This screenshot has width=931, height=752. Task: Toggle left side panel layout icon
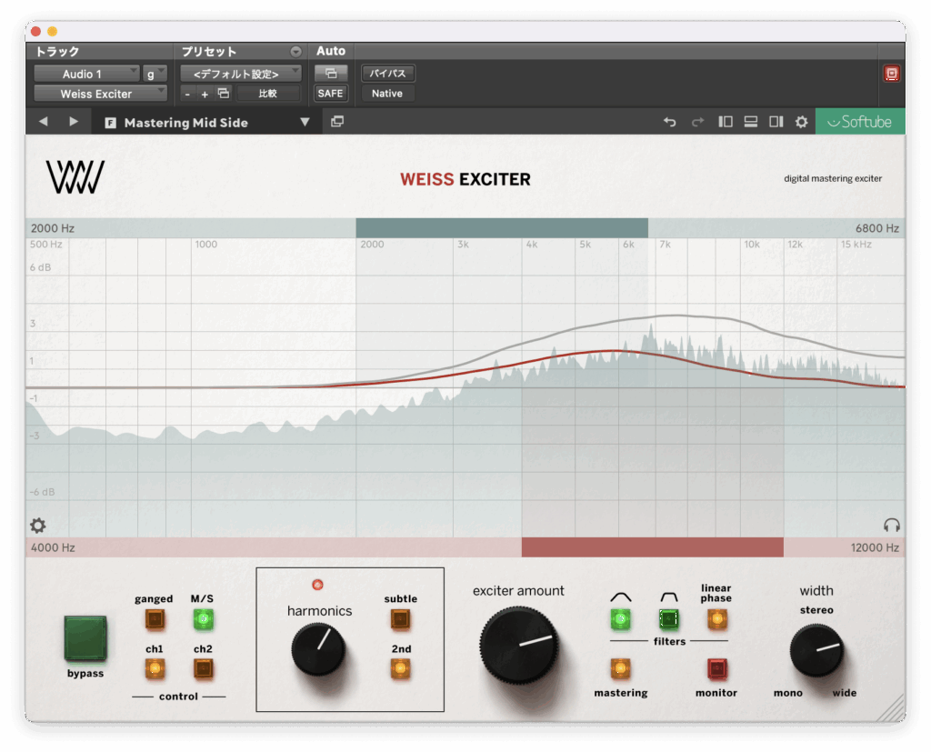pos(725,122)
